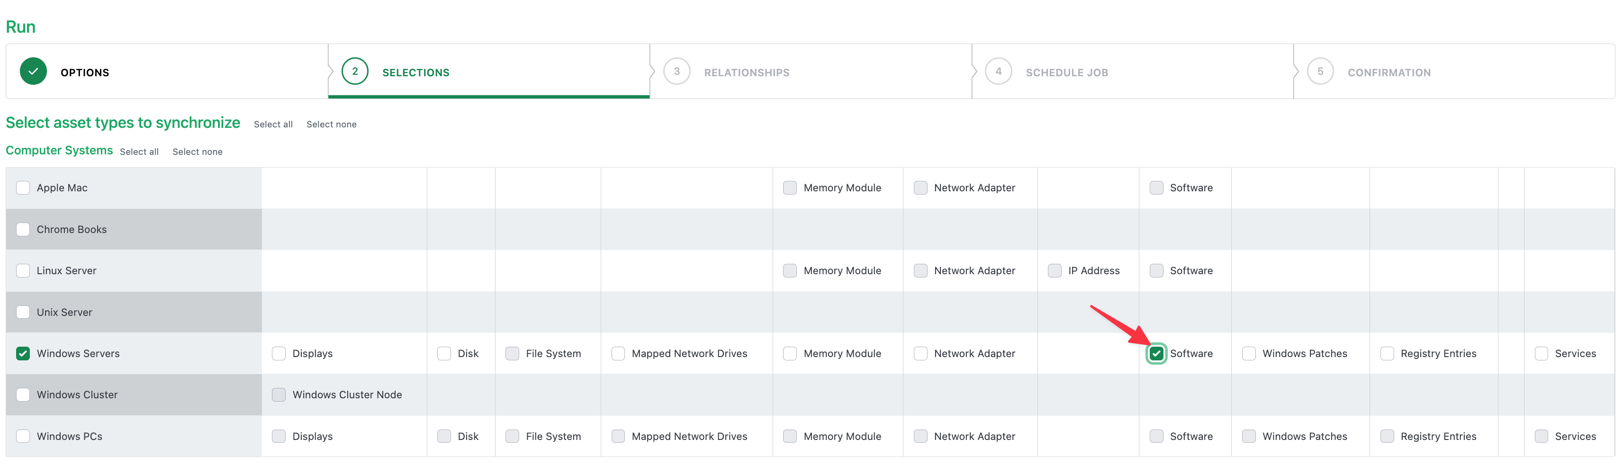Image resolution: width=1623 pixels, height=466 pixels.
Task: Enable IP Address for Linux Server
Action: click(x=1055, y=271)
